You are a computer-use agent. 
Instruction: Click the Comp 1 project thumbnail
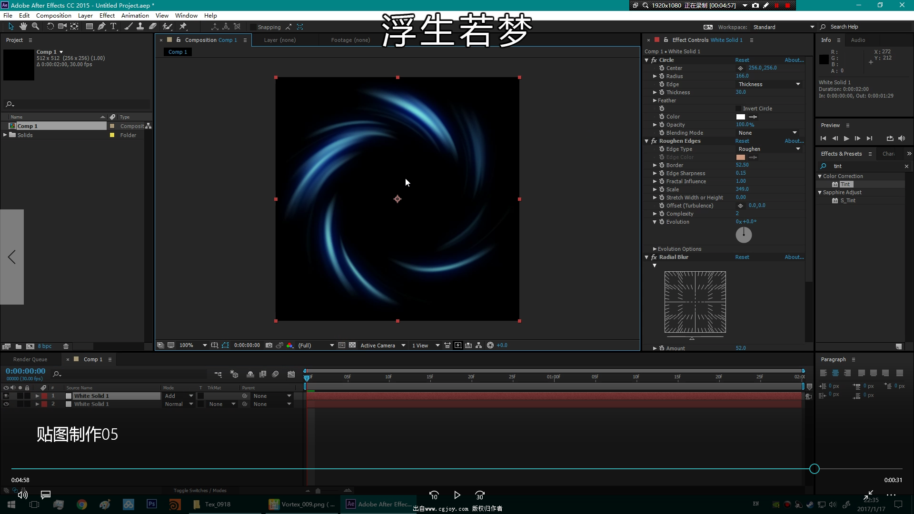(19, 65)
